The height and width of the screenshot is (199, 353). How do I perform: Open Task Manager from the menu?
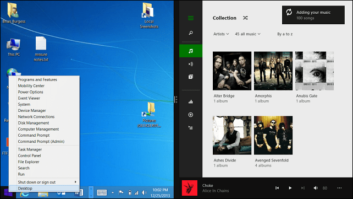coord(44,149)
